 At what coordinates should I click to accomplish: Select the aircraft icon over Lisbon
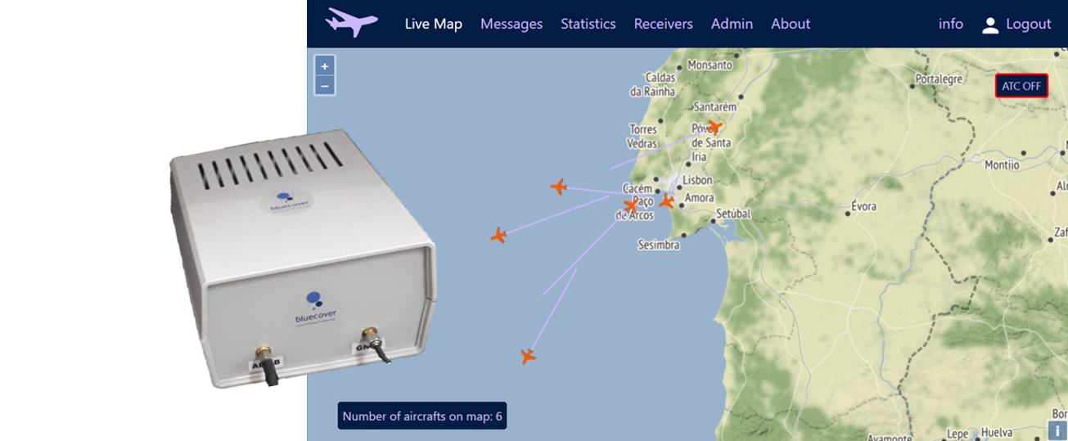point(667,200)
